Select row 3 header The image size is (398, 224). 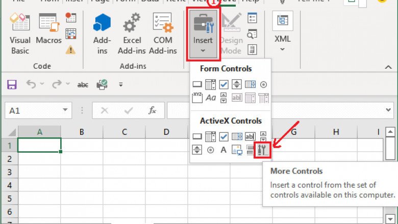tap(10, 172)
